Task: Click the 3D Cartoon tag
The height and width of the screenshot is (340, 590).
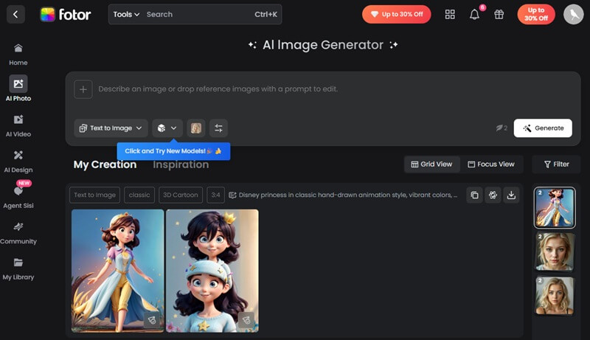Action: [x=181, y=195]
